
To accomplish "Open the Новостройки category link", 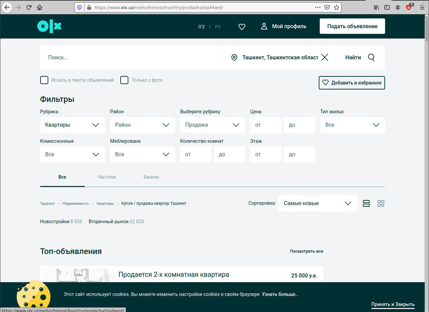I will click(x=54, y=222).
